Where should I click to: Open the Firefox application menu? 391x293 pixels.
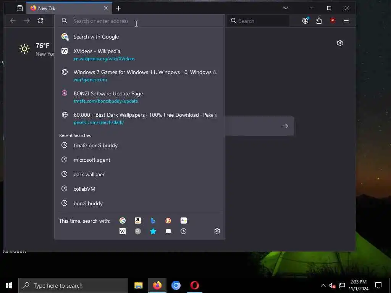346,21
